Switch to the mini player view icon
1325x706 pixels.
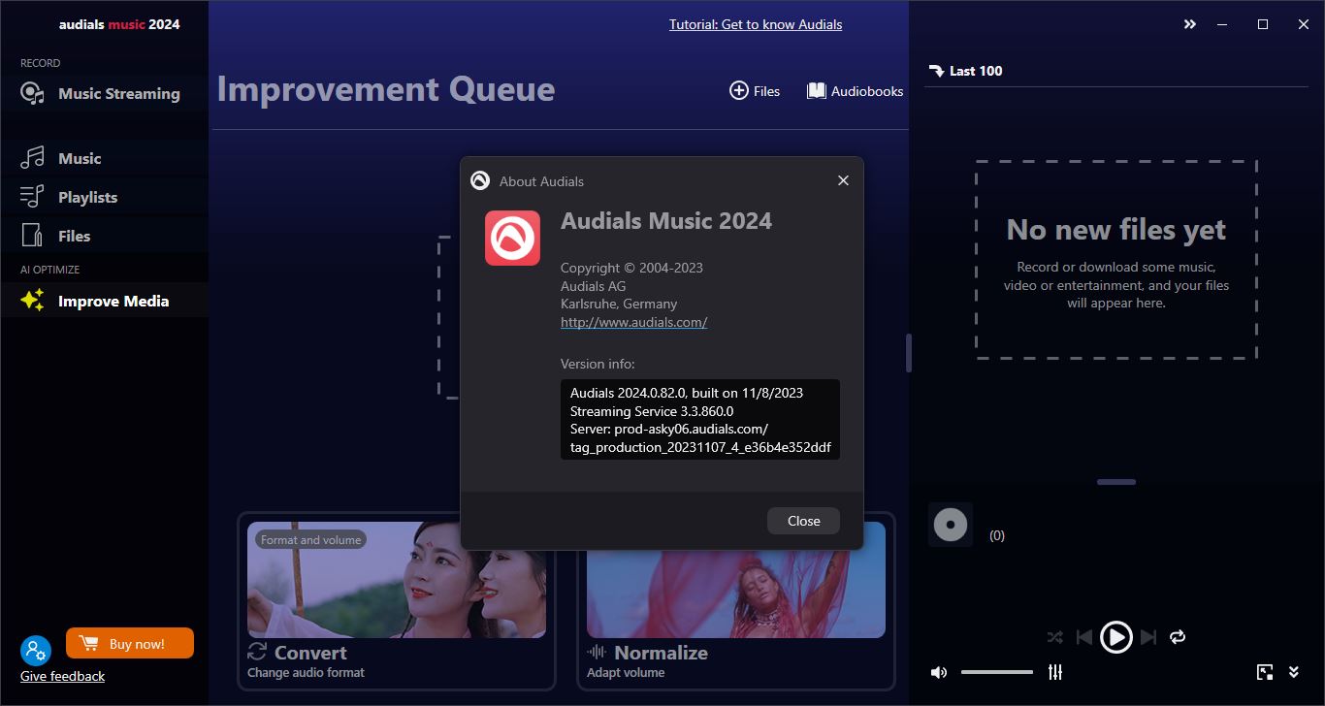click(x=1265, y=672)
